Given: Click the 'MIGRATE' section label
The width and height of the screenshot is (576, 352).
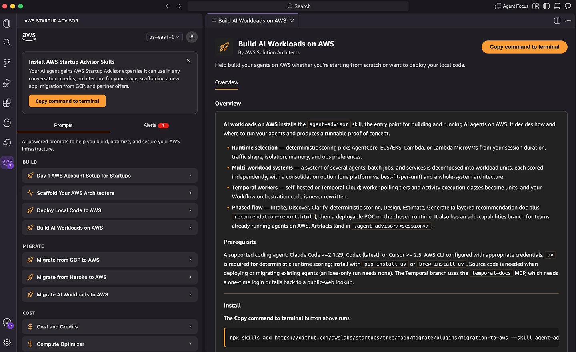Looking at the screenshot, I should 33,246.
